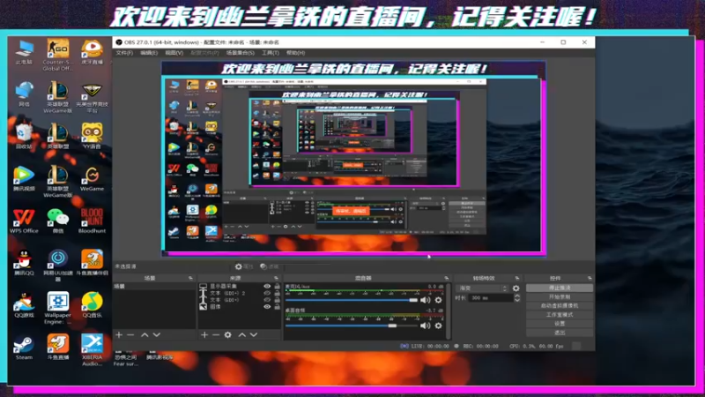Click the 时长 300 ms input field
Screen dimensions: 705x397
click(x=490, y=298)
